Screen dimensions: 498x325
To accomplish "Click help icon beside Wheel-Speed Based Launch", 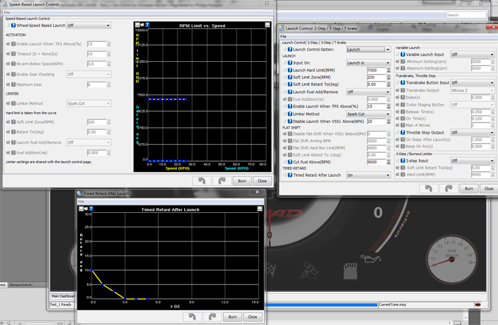I will tap(14, 25).
